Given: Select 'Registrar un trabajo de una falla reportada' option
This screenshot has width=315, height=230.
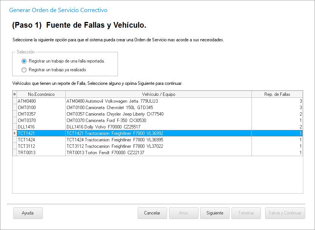Looking at the screenshot, I should (24, 61).
